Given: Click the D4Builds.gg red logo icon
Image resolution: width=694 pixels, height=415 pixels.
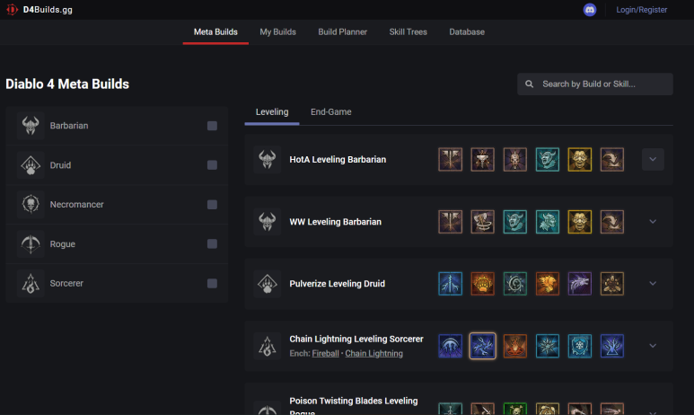Looking at the screenshot, I should tap(12, 9).
